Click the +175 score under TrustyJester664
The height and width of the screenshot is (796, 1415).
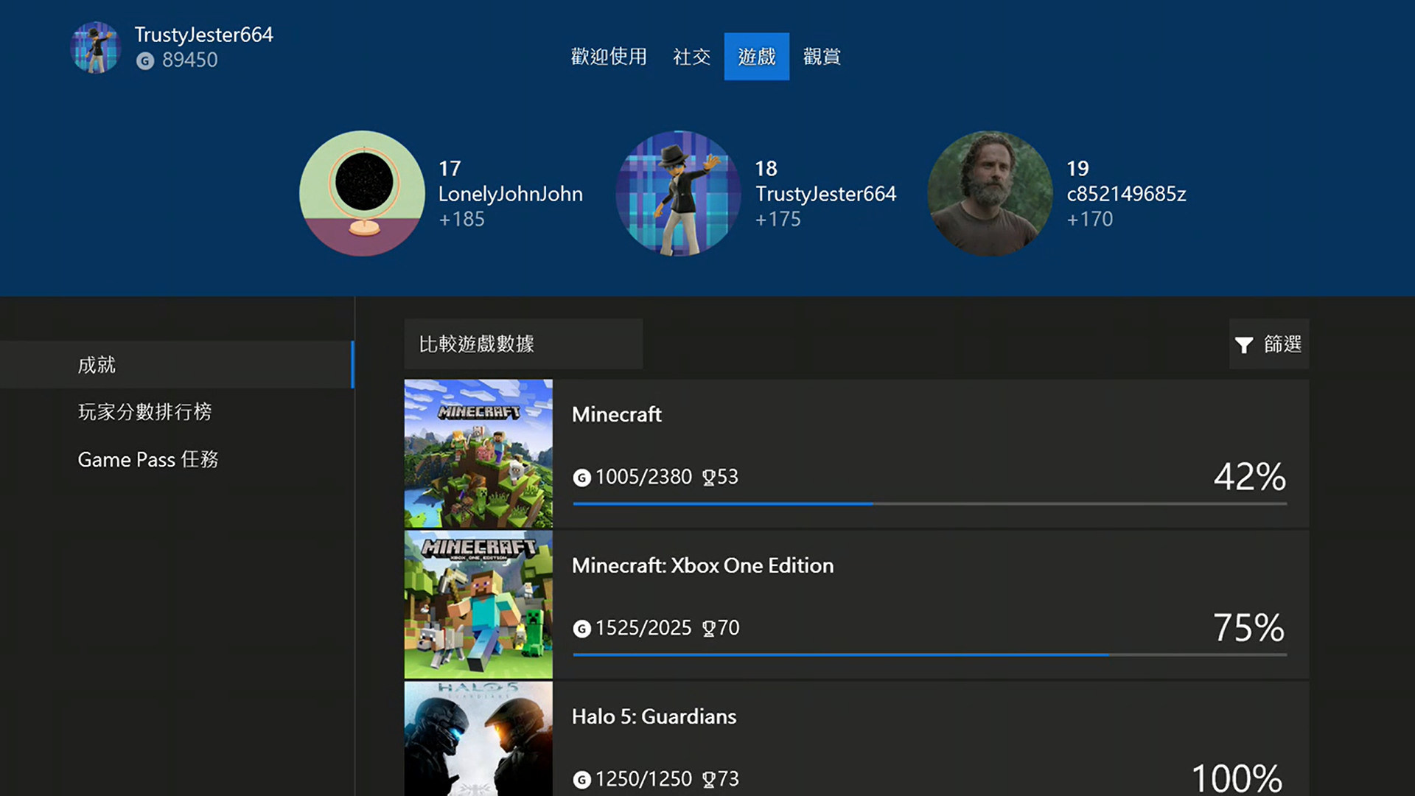(x=778, y=219)
